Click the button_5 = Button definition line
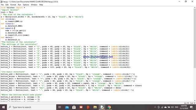The height and width of the screenshot is (110, 196). (x=65, y=56)
